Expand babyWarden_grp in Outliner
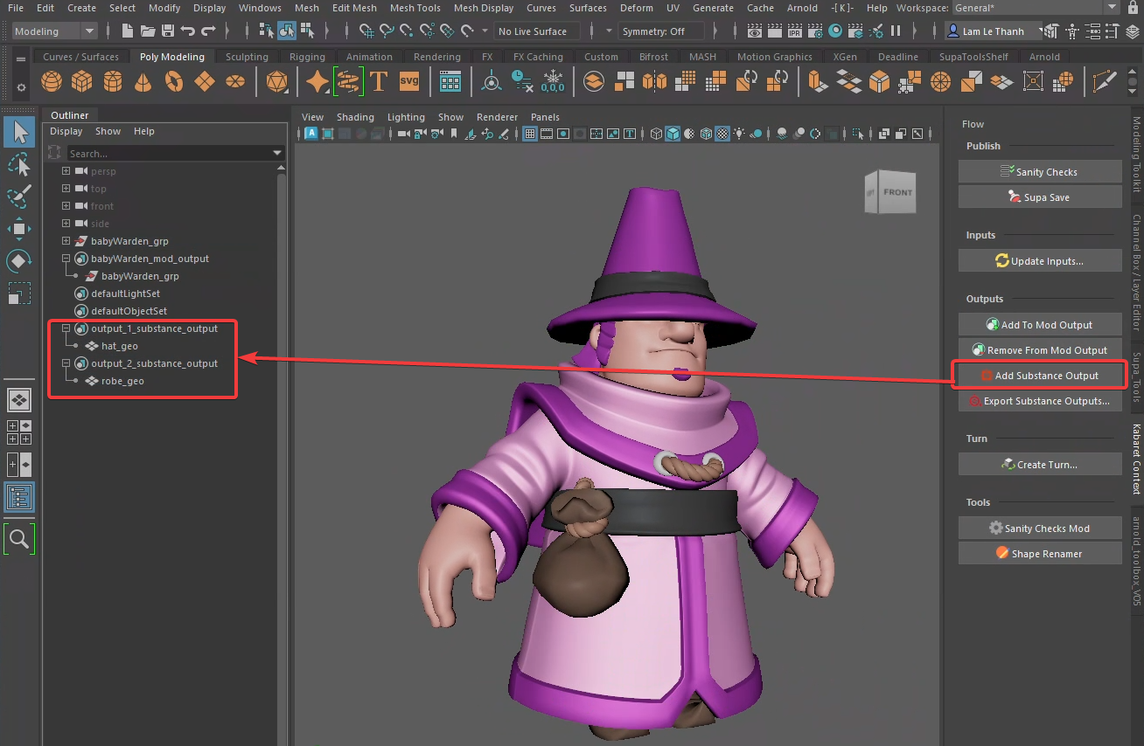 click(66, 241)
